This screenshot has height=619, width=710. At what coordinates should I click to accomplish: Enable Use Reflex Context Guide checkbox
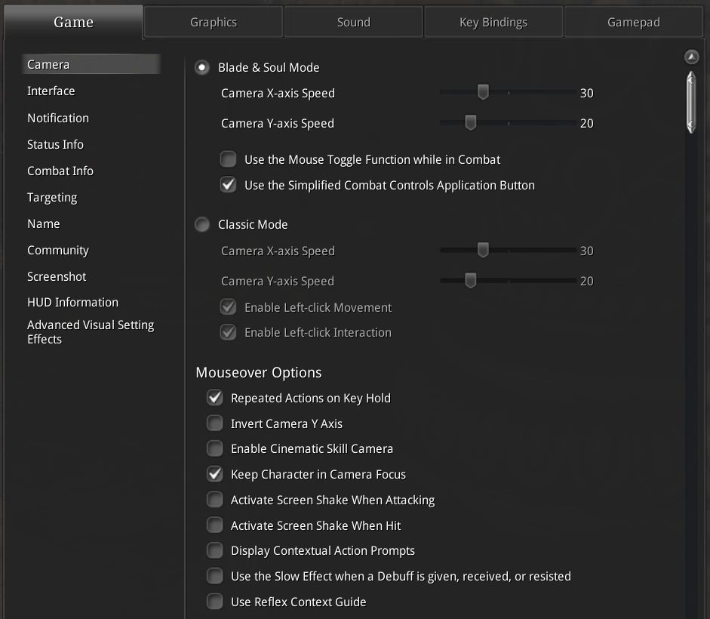[215, 602]
